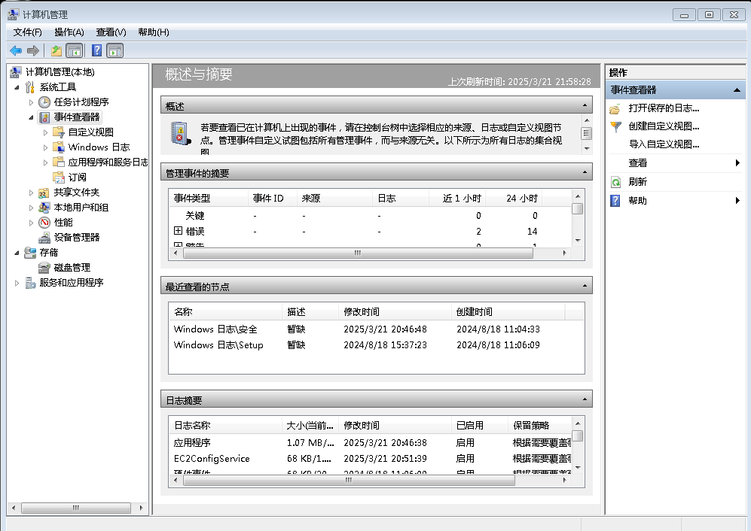
Task: Select the 事件查看器 tree icon
Action: tap(44, 117)
